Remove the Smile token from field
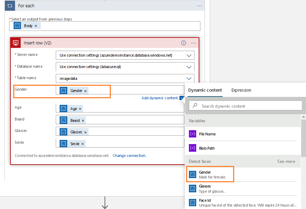 83,144
